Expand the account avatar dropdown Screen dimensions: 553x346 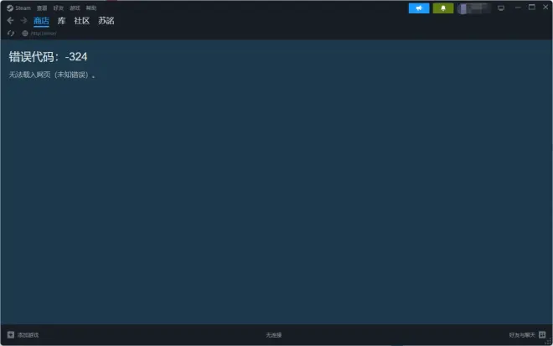(473, 8)
